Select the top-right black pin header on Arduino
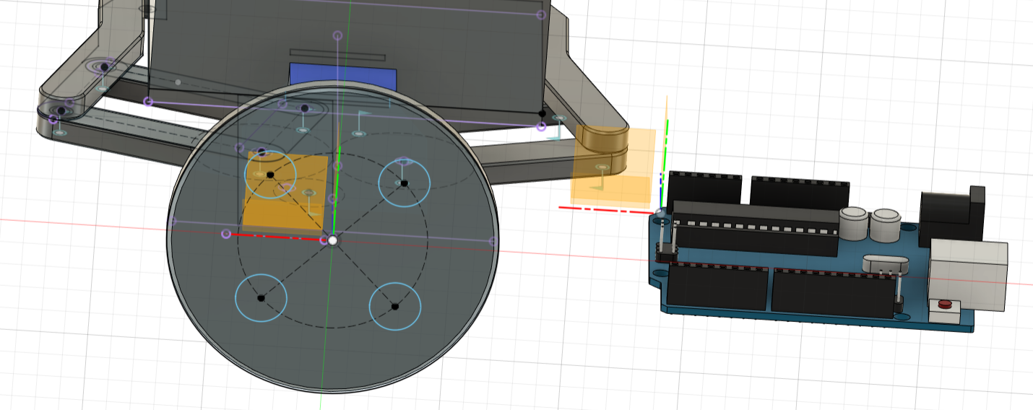The image size is (1033, 410). pyautogui.click(x=800, y=193)
